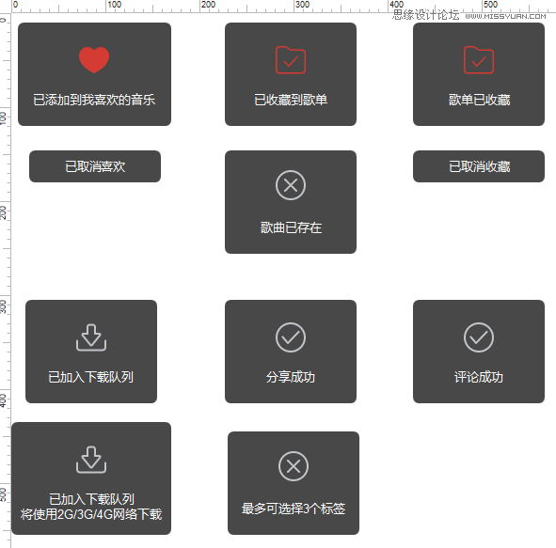Click the 已添加到我喜欢的音乐 text
Screen dimensions: 556x548
click(x=94, y=100)
